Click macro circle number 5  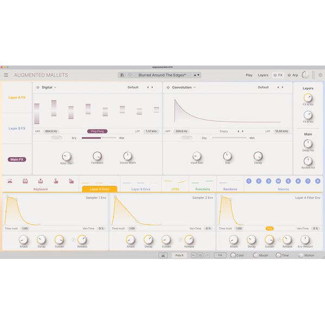click(288, 181)
